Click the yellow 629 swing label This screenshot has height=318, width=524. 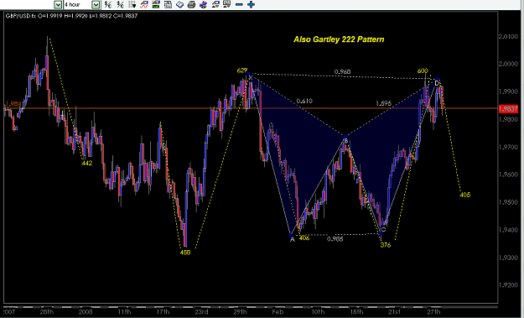(x=242, y=70)
